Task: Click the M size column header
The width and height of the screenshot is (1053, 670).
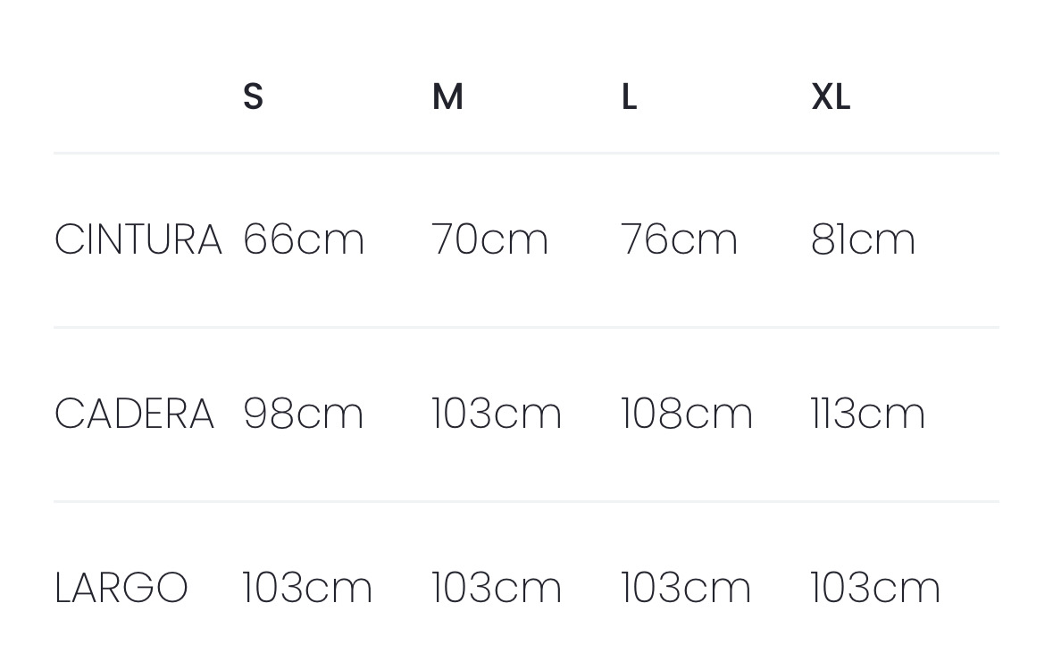Action: click(447, 96)
